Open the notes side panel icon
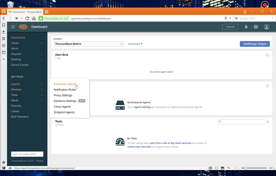 (x=3, y=39)
